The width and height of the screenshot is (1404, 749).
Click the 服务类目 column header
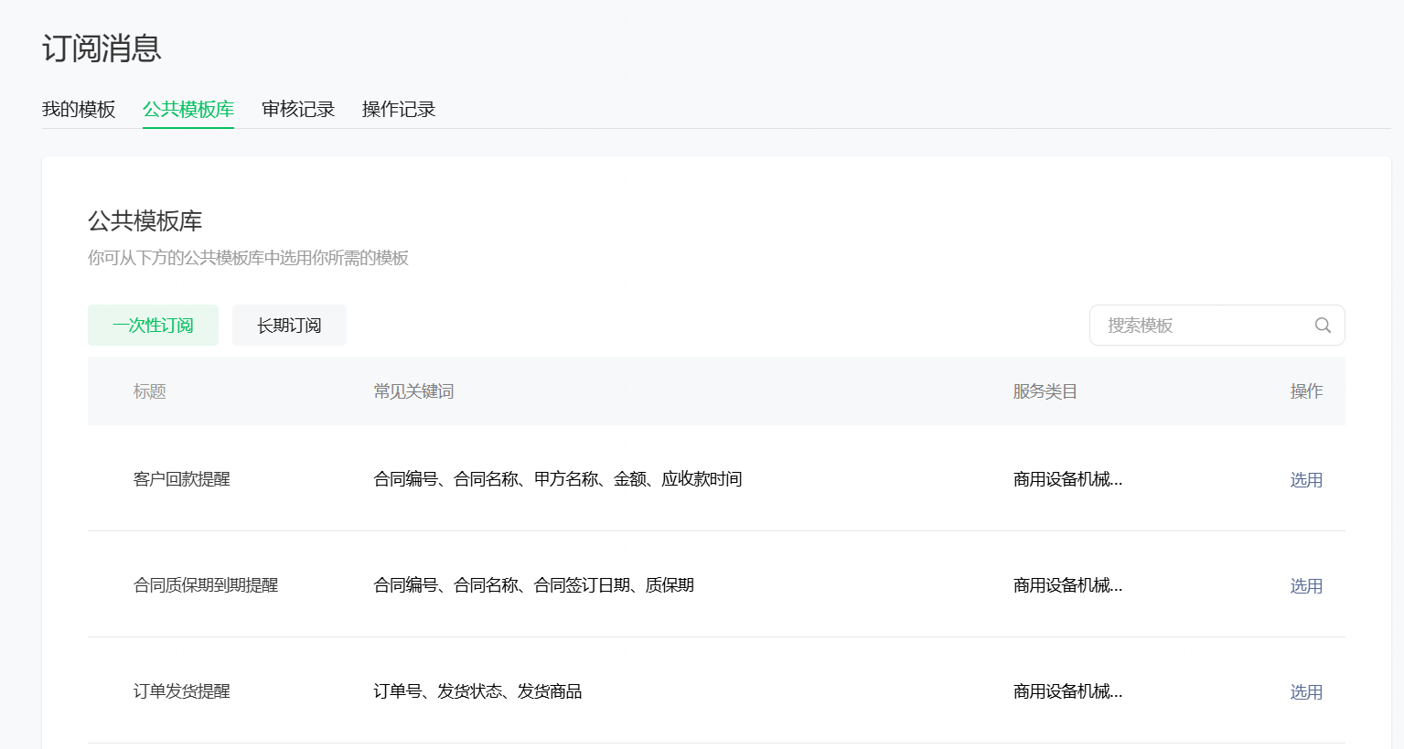pos(1045,391)
